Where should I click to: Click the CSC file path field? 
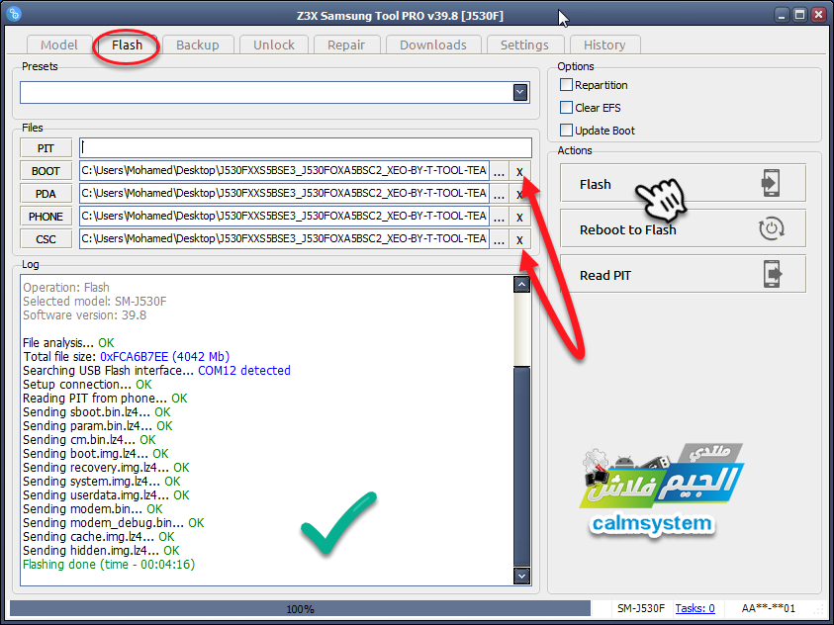coord(284,239)
